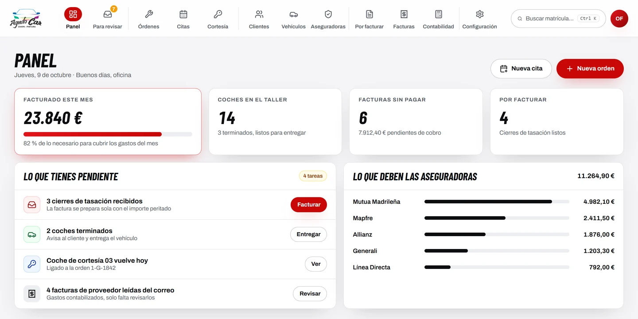The height and width of the screenshot is (319, 638).
Task: Open the Aseguradoras shield icon
Action: 328,14
